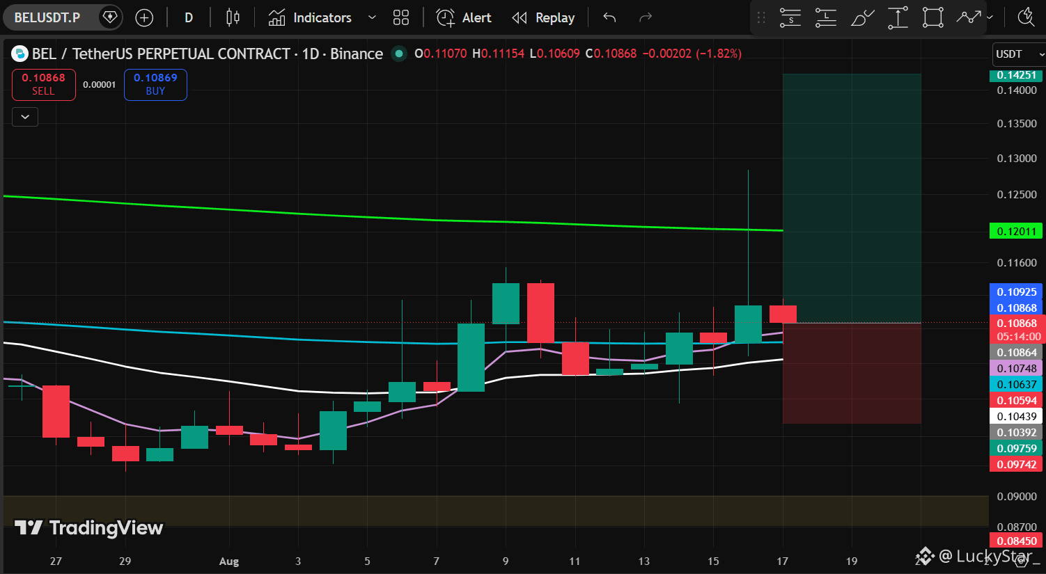This screenshot has width=1046, height=574.
Task: Select the Rectangle drawing tool
Action: tap(933, 17)
